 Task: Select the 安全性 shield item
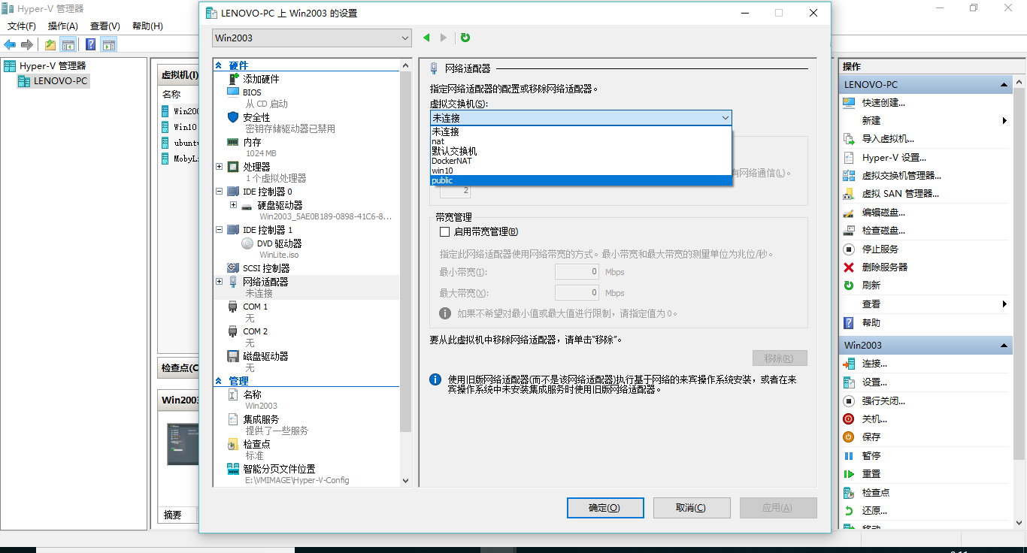[x=256, y=118]
